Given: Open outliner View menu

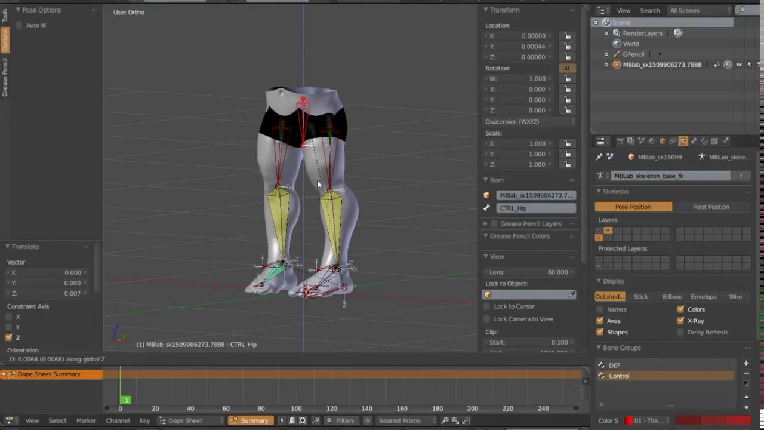Looking at the screenshot, I should tap(624, 10).
